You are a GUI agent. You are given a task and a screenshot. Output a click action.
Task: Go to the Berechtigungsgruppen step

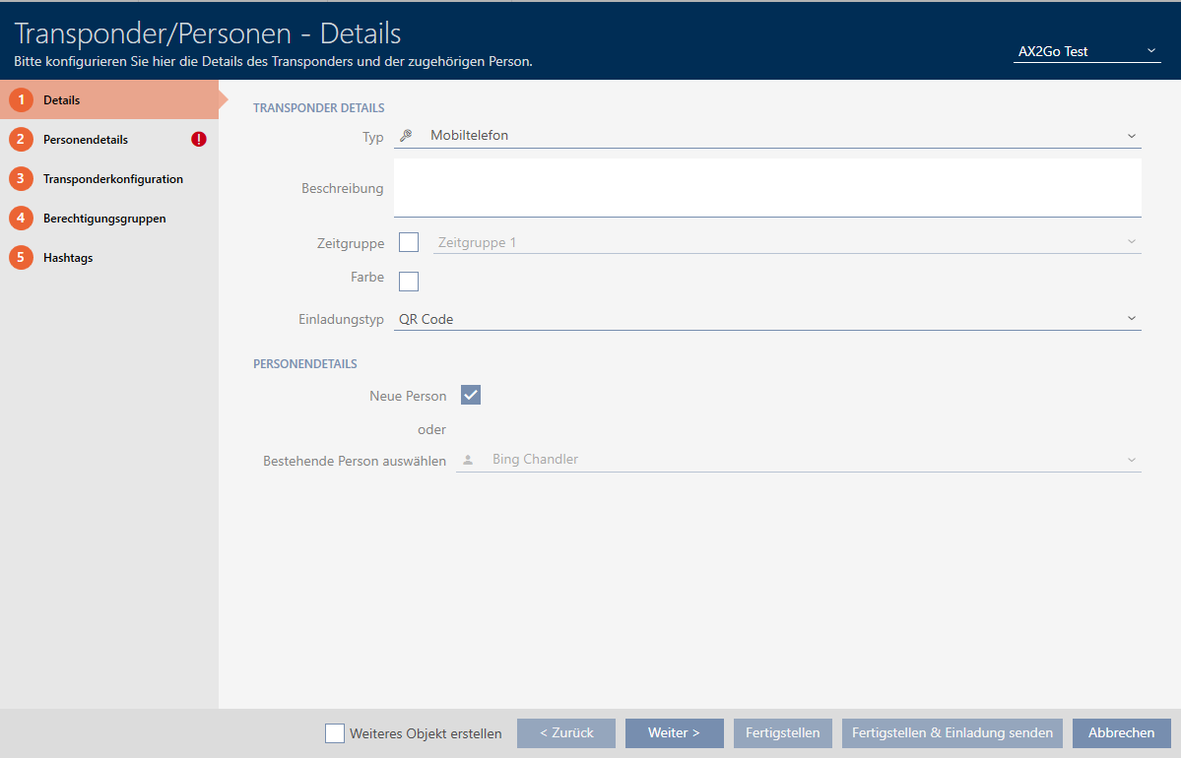103,219
